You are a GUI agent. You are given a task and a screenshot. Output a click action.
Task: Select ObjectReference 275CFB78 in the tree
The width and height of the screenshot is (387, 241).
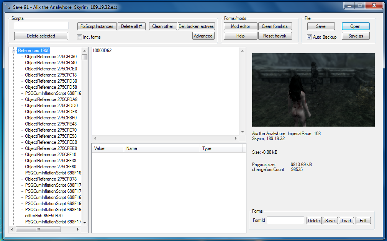tap(51, 179)
